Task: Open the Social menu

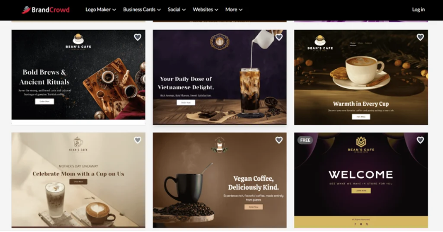Action: tap(177, 10)
